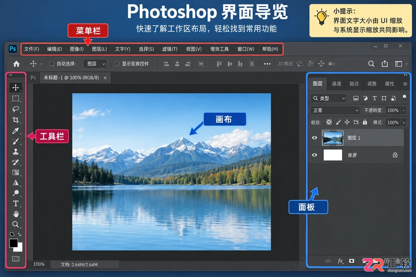Enable the 自动选择 checkbox
Image resolution: width=416 pixels, height=277 pixels.
pyautogui.click(x=51, y=64)
